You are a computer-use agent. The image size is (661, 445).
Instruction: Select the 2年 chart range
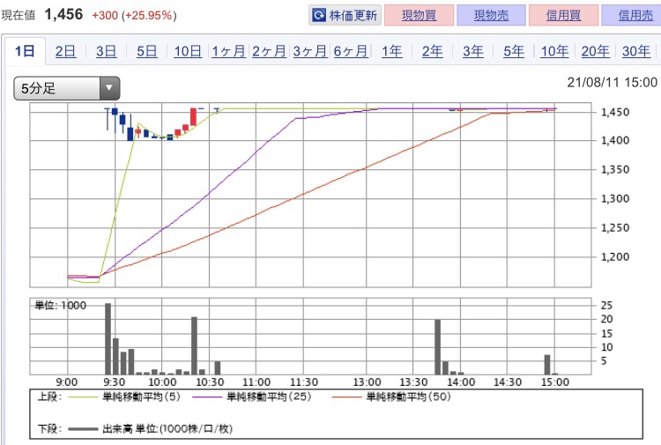(433, 51)
